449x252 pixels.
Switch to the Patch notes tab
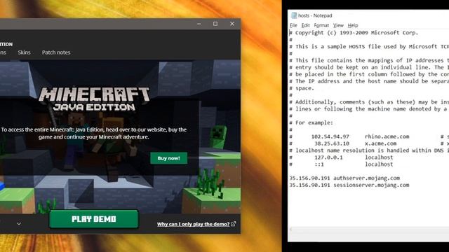click(56, 52)
